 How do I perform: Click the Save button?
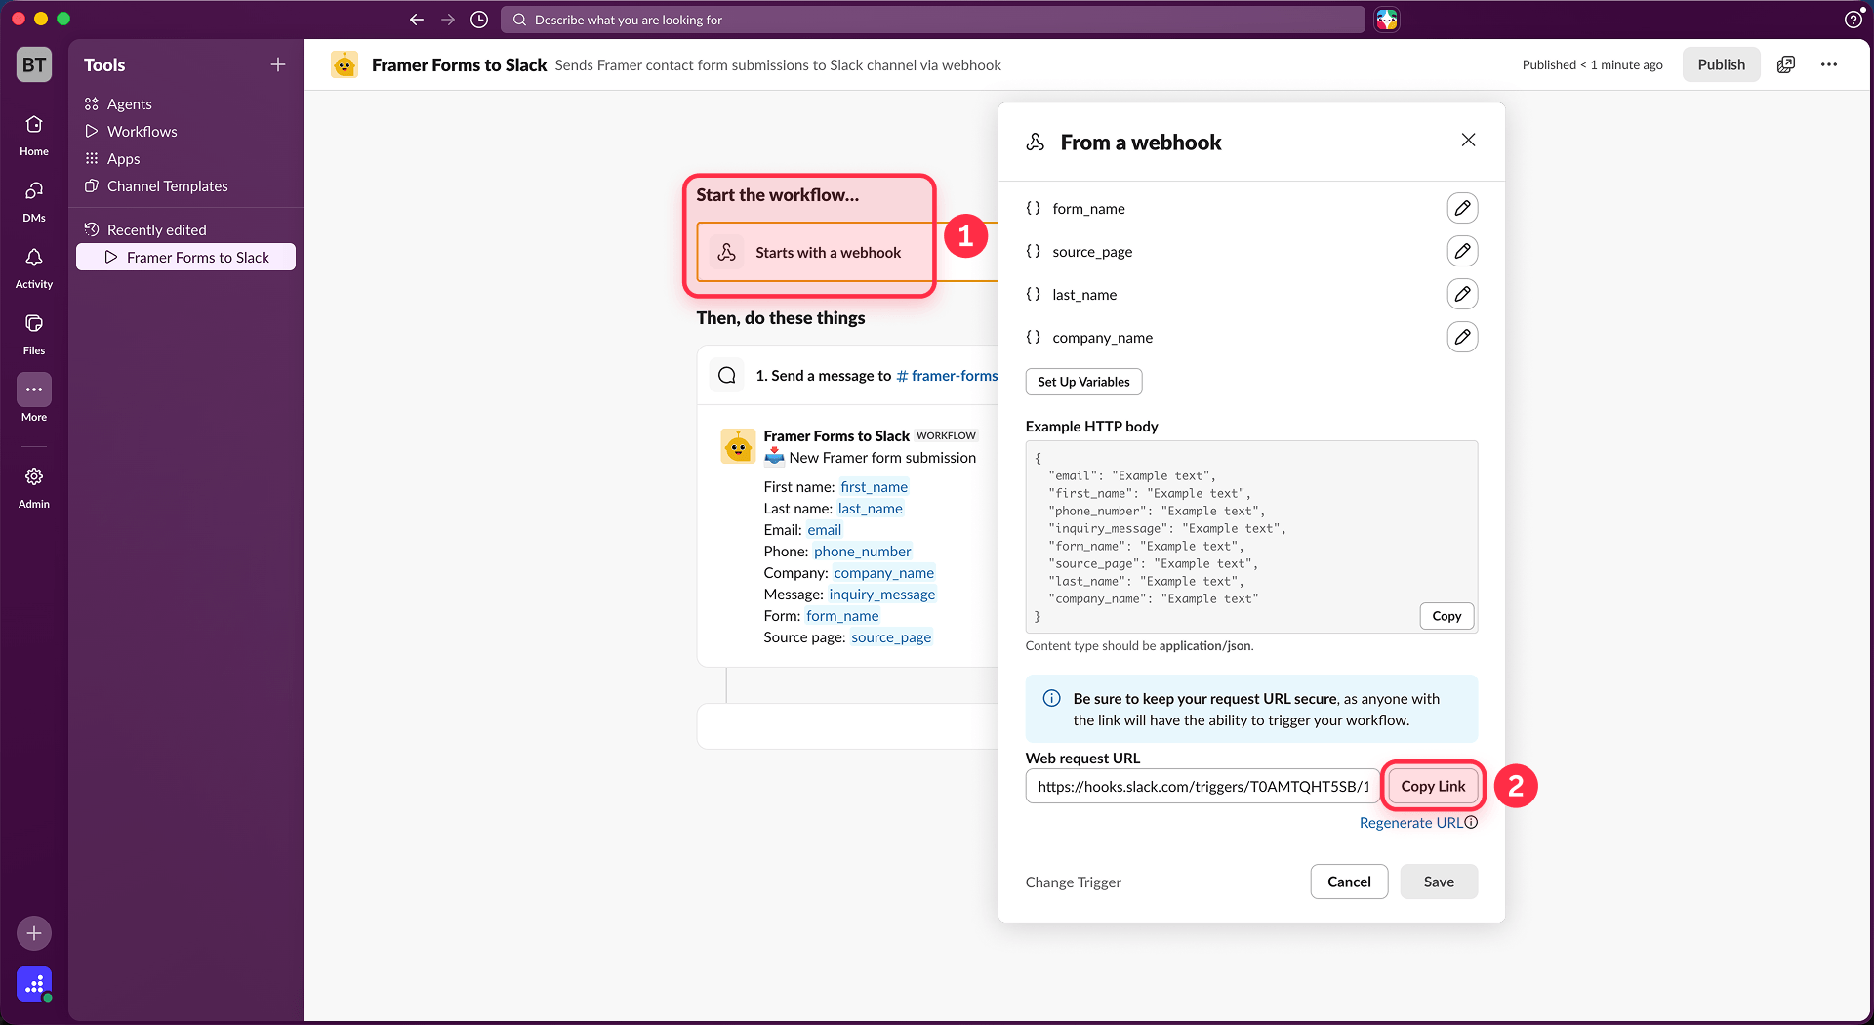click(1439, 881)
